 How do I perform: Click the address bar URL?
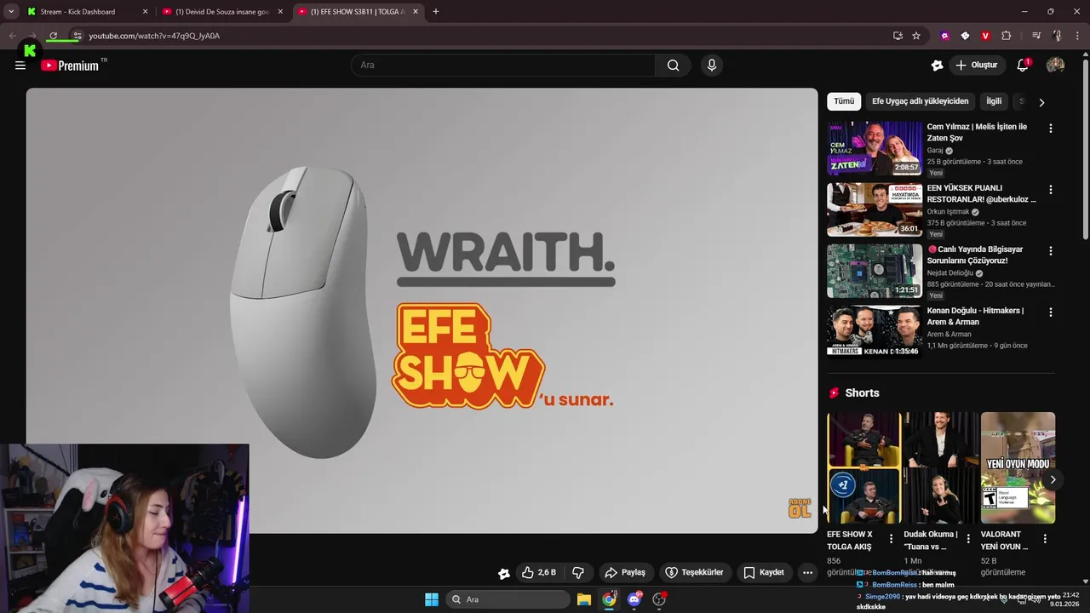(x=154, y=36)
